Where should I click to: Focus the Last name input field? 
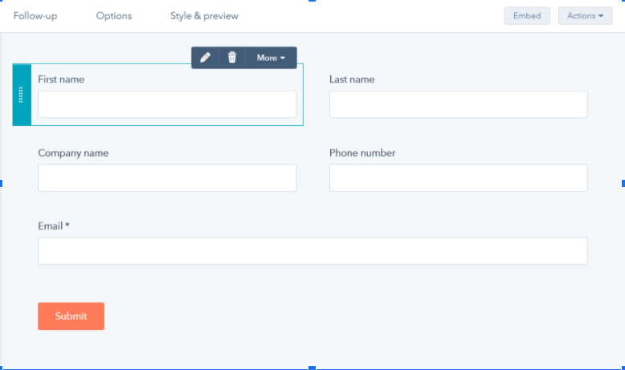pos(458,104)
